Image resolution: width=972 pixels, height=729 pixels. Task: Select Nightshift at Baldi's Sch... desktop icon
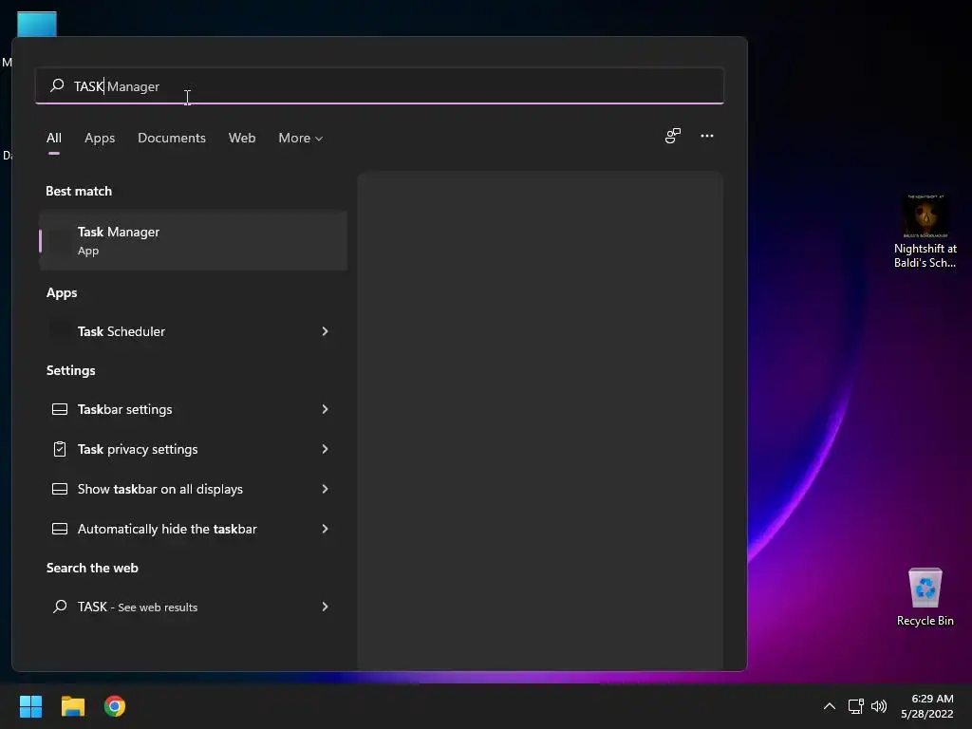point(925,232)
